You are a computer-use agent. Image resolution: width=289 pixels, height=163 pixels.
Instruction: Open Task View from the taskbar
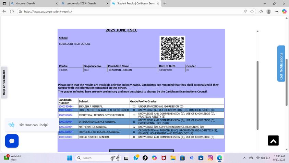(126, 158)
